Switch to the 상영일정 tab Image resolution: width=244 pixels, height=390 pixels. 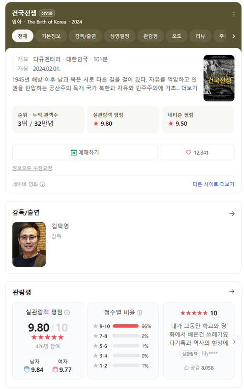point(119,36)
